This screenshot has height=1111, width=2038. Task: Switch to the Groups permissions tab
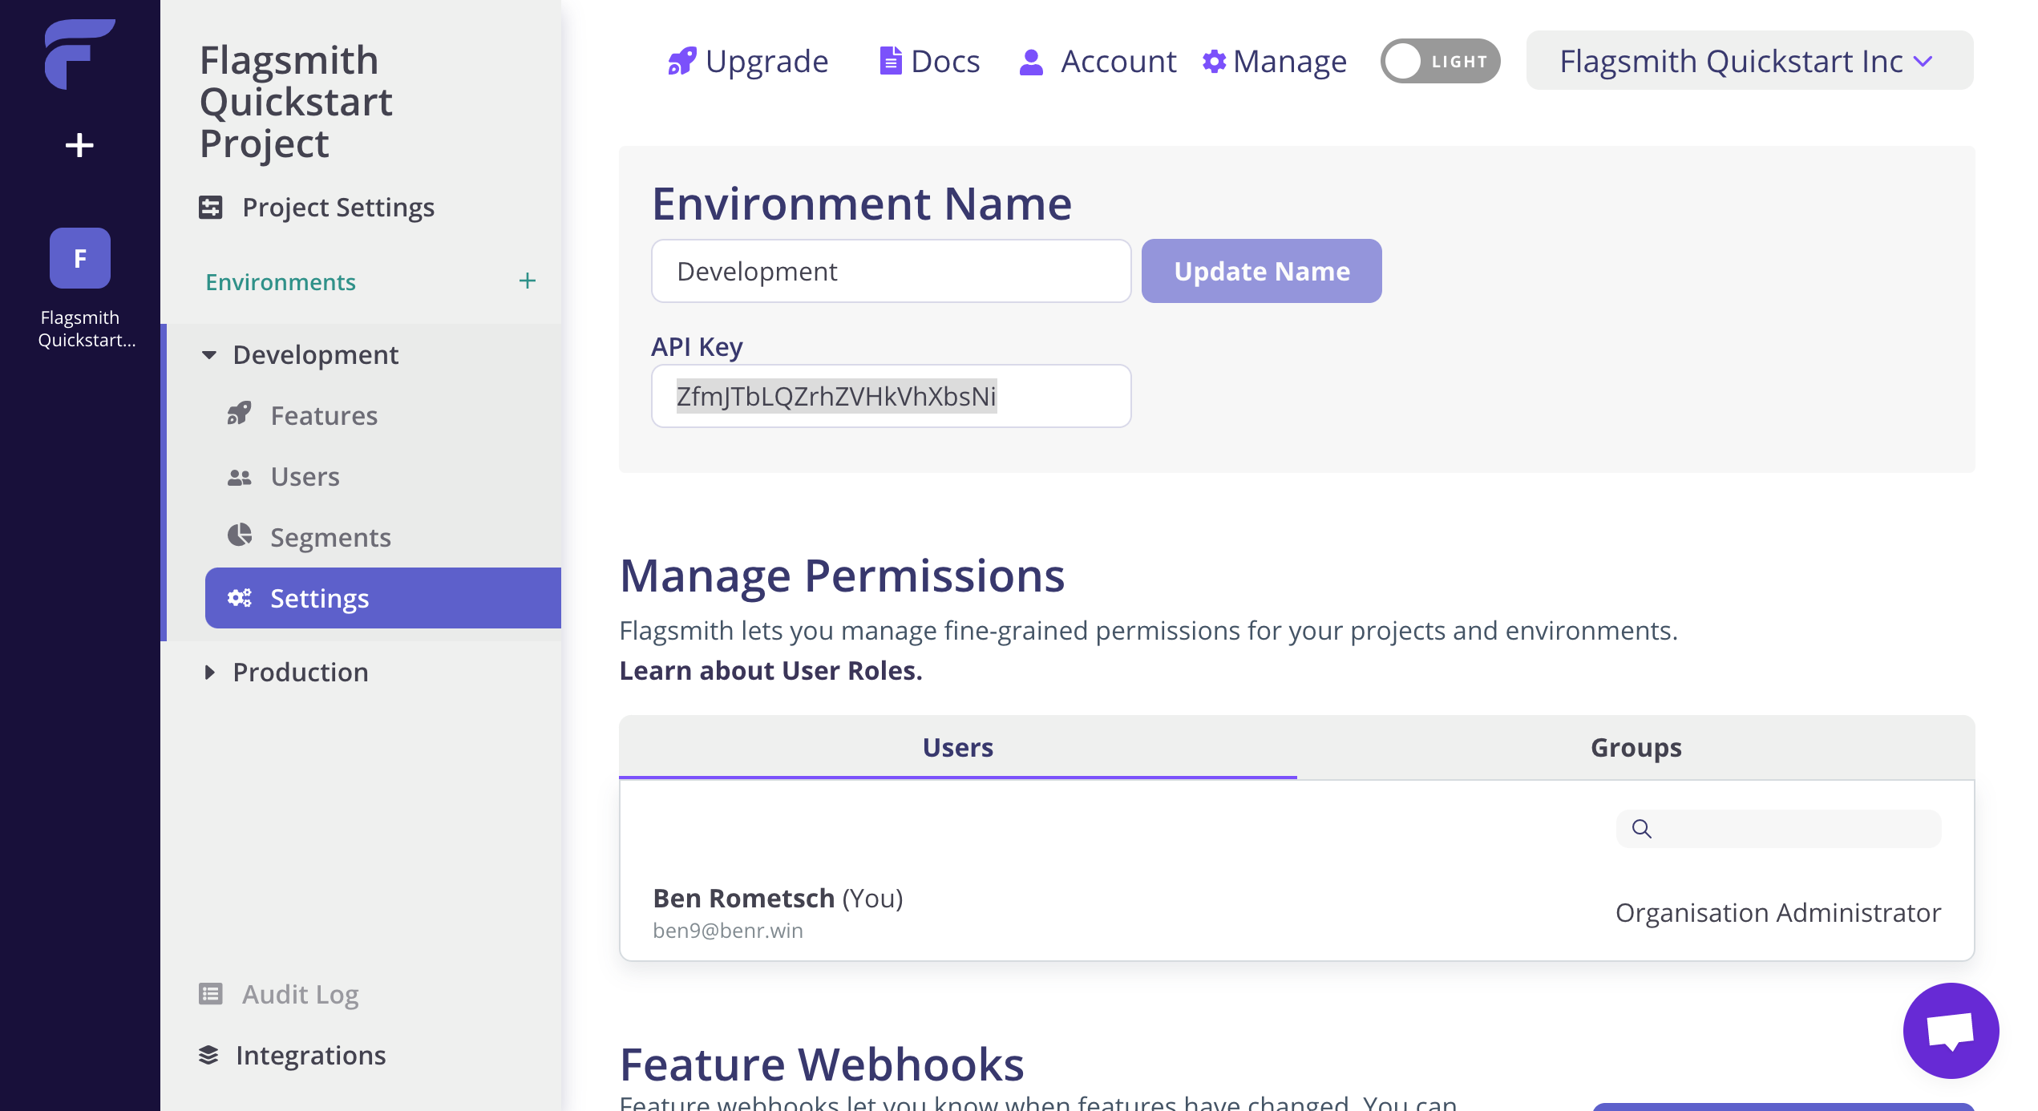(x=1636, y=747)
